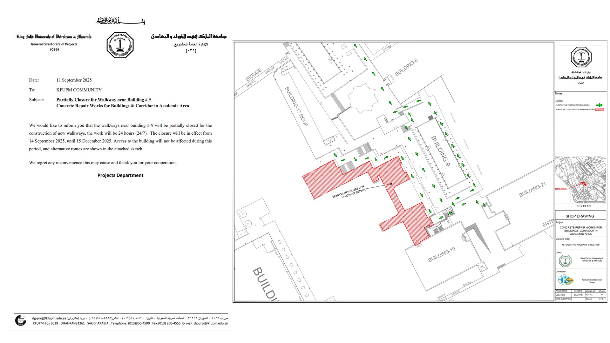Click 'ALTERNATIVE PASSAGE FOR BUILDING 24' legend text
Image resolution: width=610 pixels, height=343 pixels.
pos(573,105)
